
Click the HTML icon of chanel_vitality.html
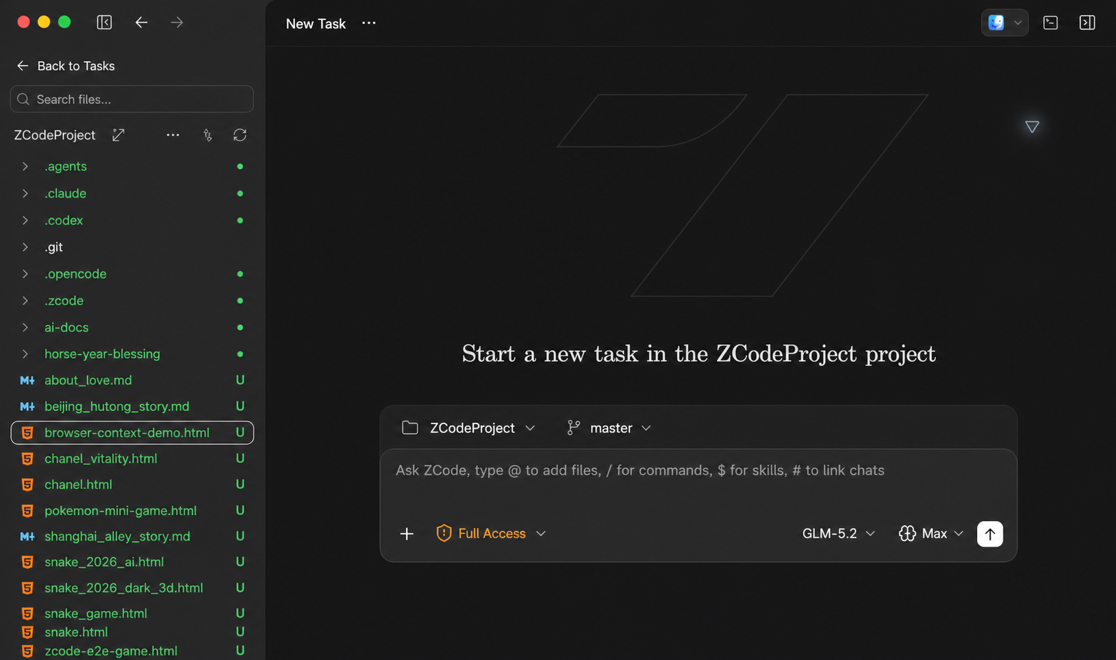point(27,458)
